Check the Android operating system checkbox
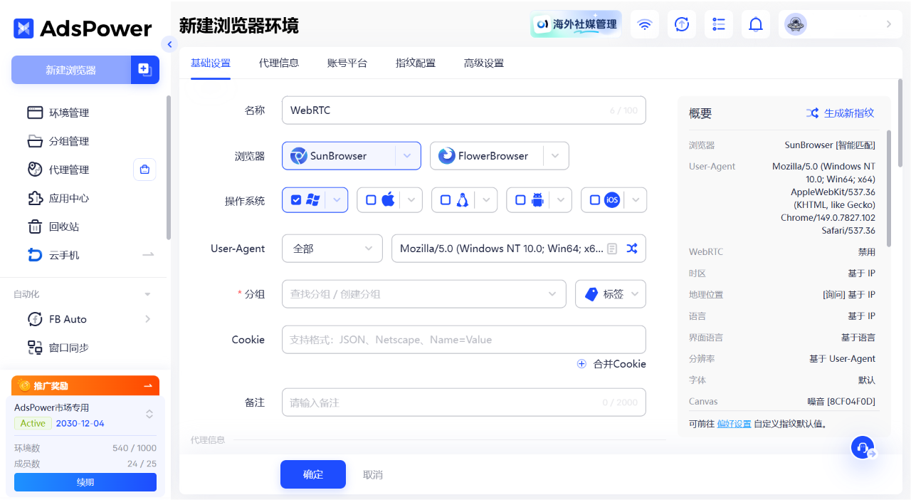Screen dimensions: 911x500 click(520, 200)
